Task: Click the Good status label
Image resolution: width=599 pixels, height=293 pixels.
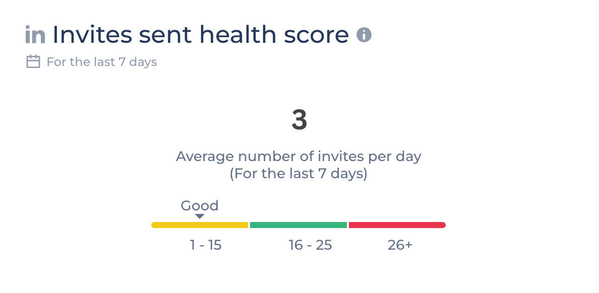Action: [199, 205]
